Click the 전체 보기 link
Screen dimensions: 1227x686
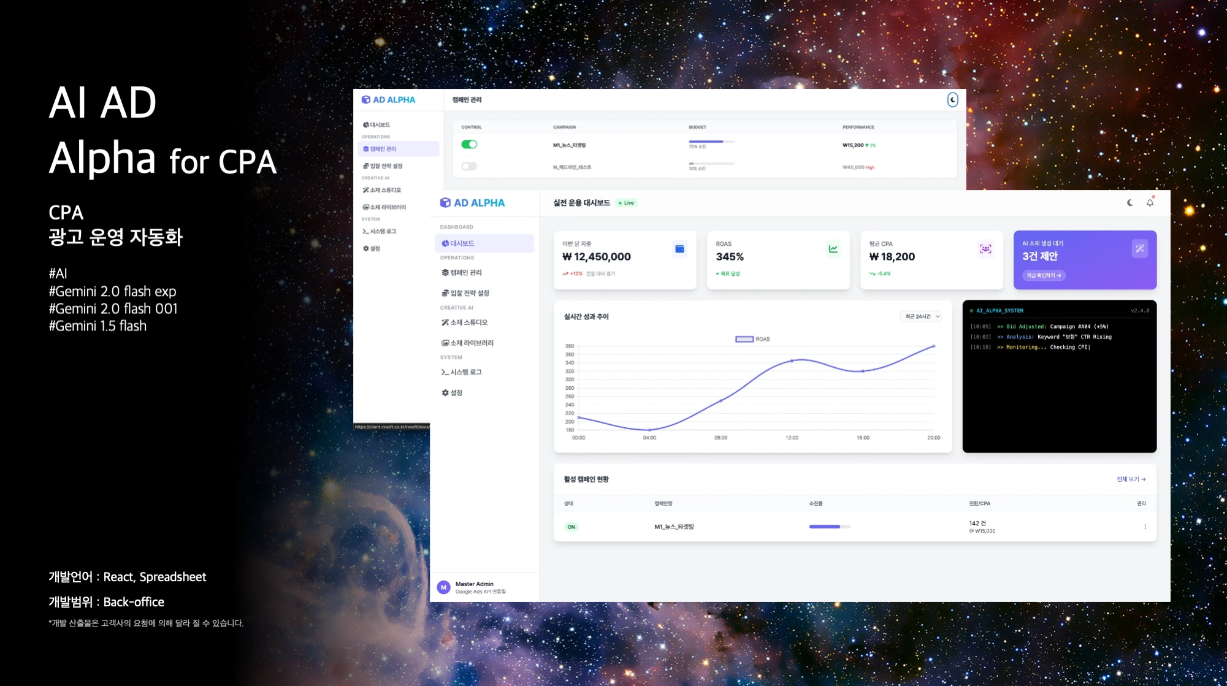click(1131, 479)
